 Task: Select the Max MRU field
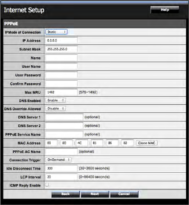(61, 92)
